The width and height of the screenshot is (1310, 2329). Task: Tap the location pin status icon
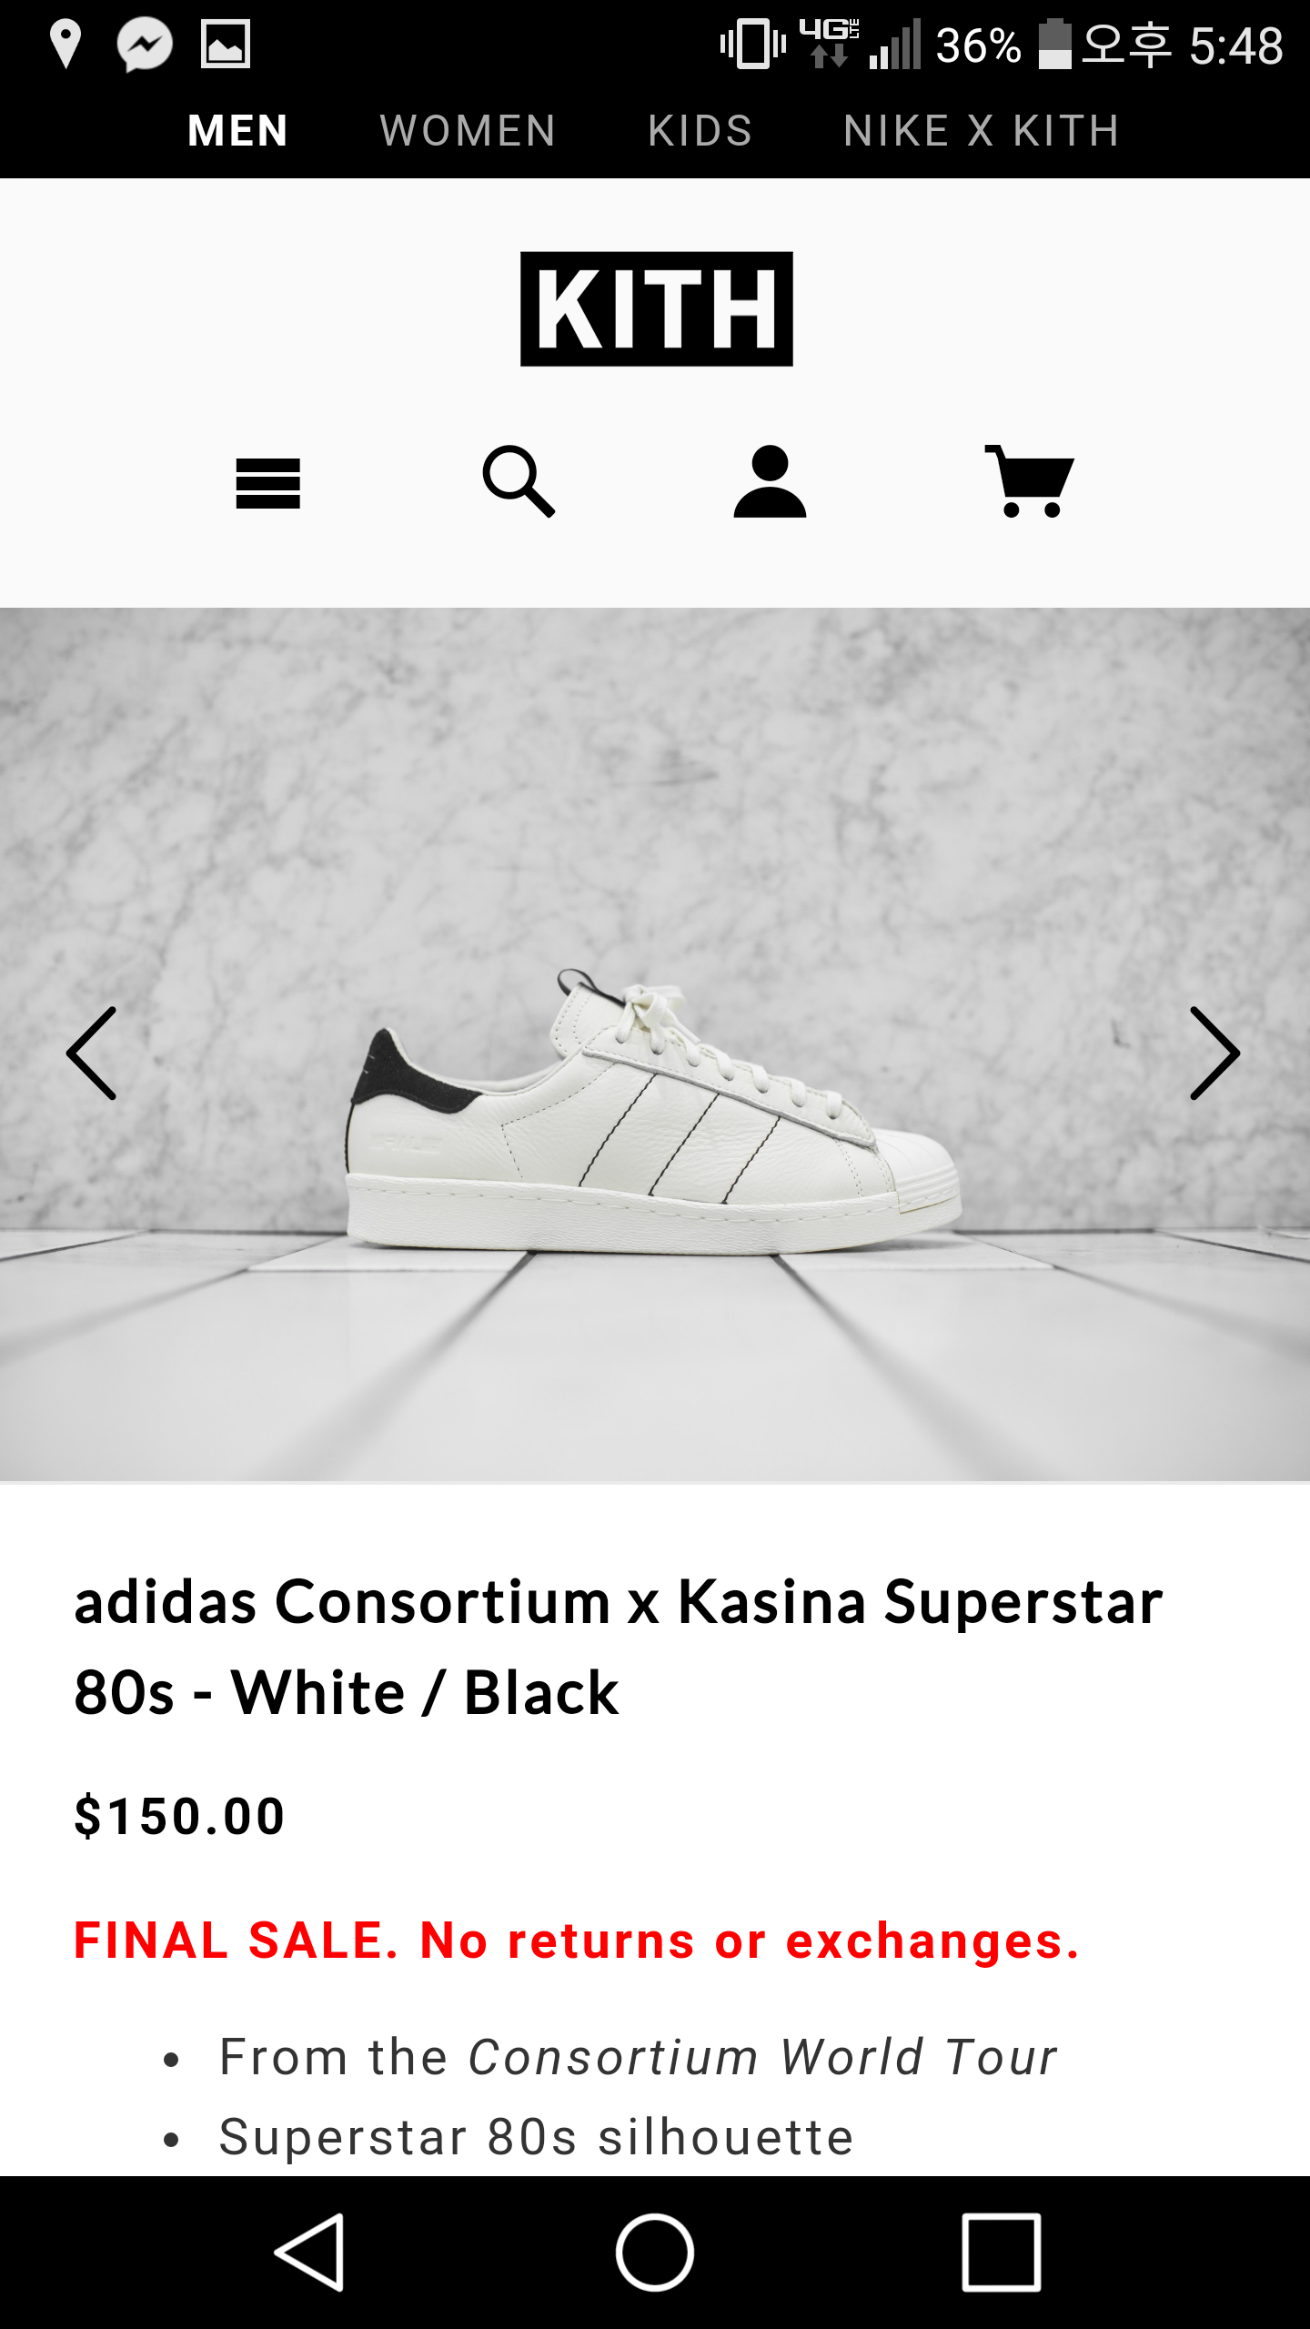coord(65,45)
